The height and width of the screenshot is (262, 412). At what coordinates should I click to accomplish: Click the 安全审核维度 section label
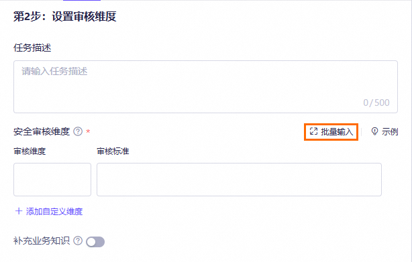point(42,131)
